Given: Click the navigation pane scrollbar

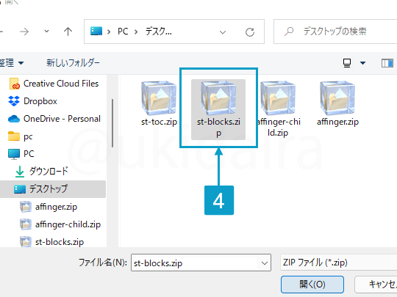Looking at the screenshot, I should point(112,123).
